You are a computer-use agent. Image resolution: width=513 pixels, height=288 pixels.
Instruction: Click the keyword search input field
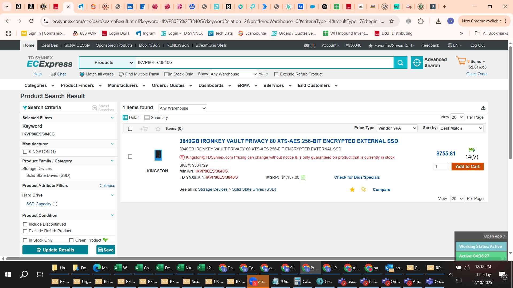[x=265, y=63]
